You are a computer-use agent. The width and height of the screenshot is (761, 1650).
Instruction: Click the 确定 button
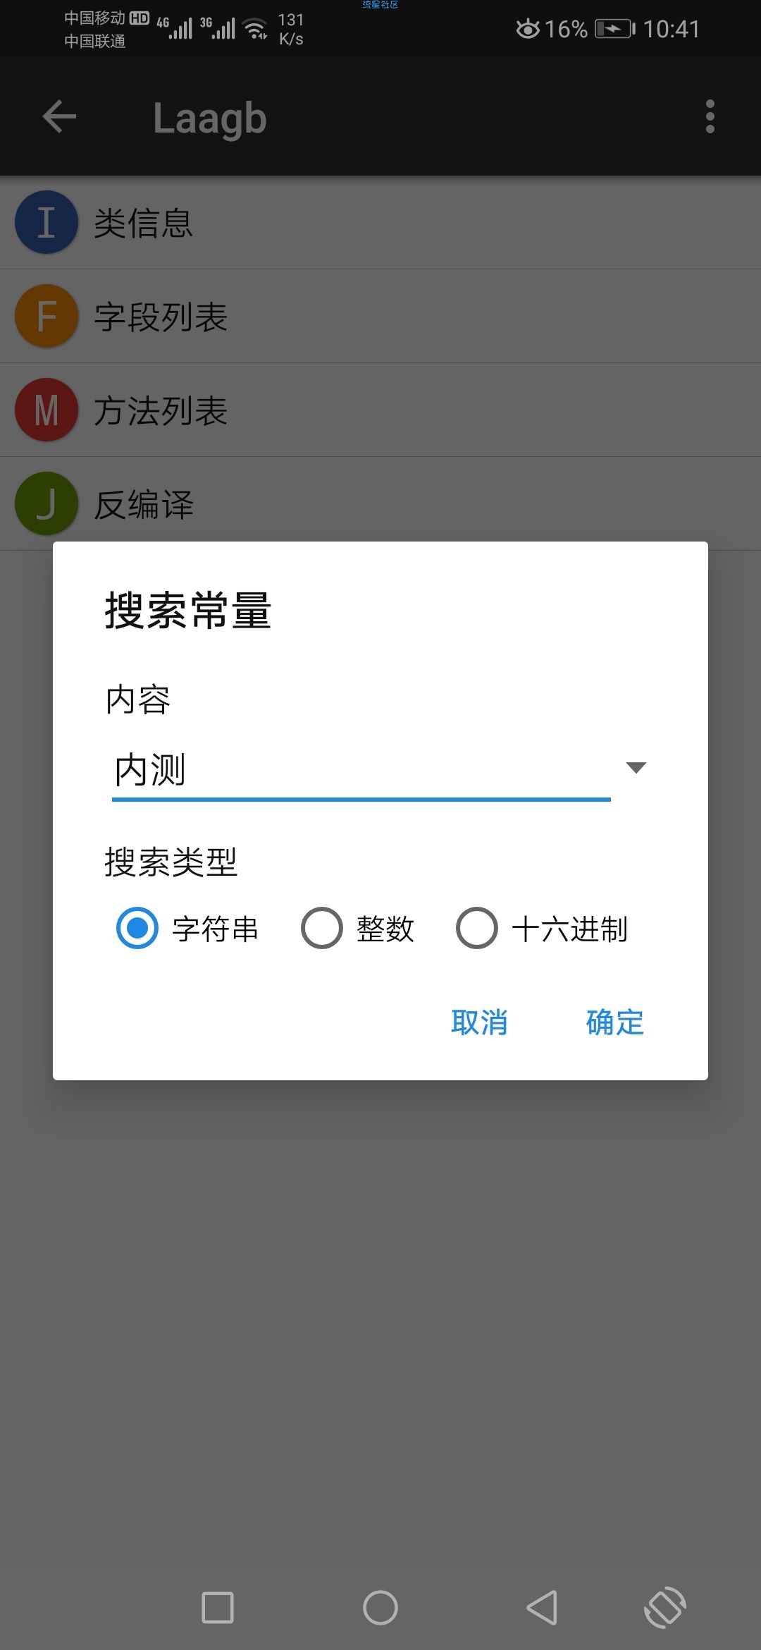[615, 1022]
